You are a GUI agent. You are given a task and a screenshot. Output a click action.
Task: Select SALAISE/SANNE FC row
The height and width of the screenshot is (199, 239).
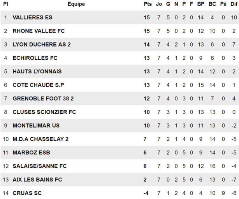(40, 166)
